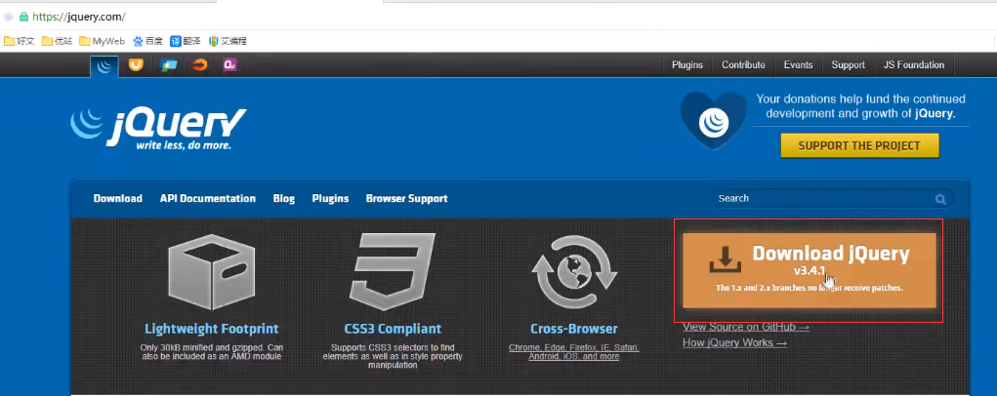Open How jQuery Works link

click(735, 342)
